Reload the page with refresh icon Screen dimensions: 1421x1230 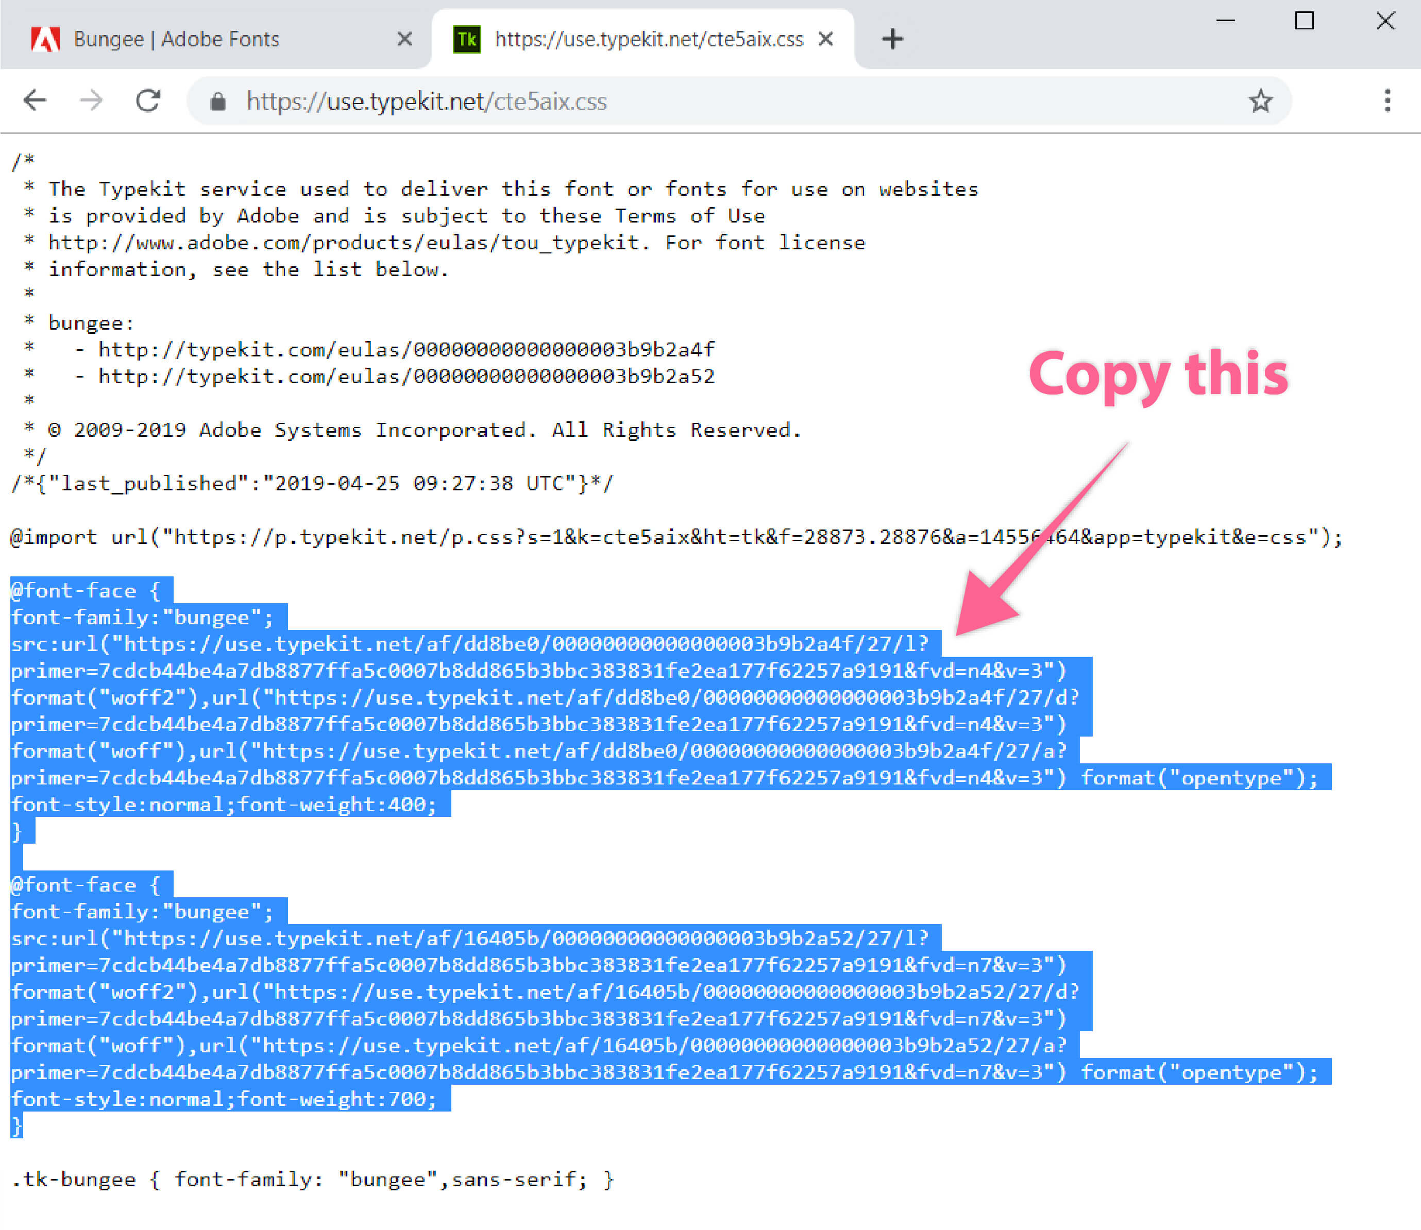tap(147, 101)
